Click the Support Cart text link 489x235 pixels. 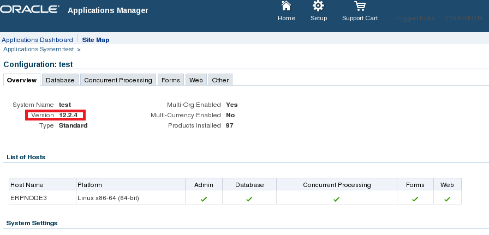point(360,18)
